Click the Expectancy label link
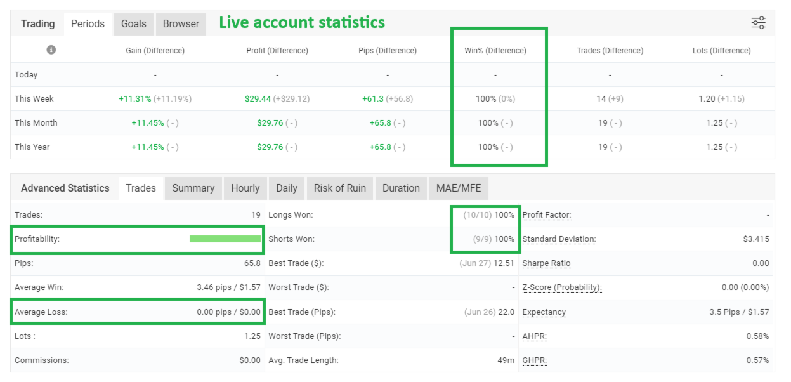791x382 pixels. coord(544,312)
